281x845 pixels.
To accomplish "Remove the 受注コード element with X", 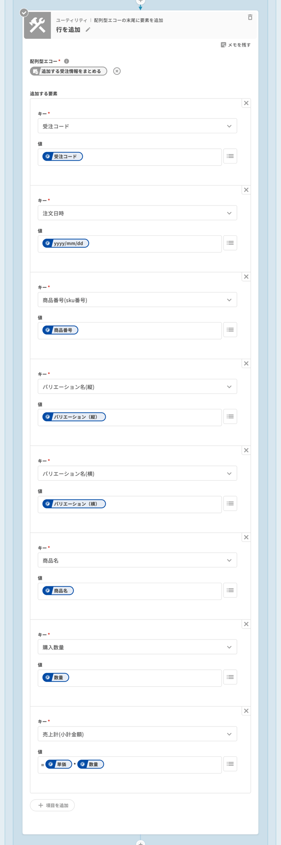I will click(246, 103).
